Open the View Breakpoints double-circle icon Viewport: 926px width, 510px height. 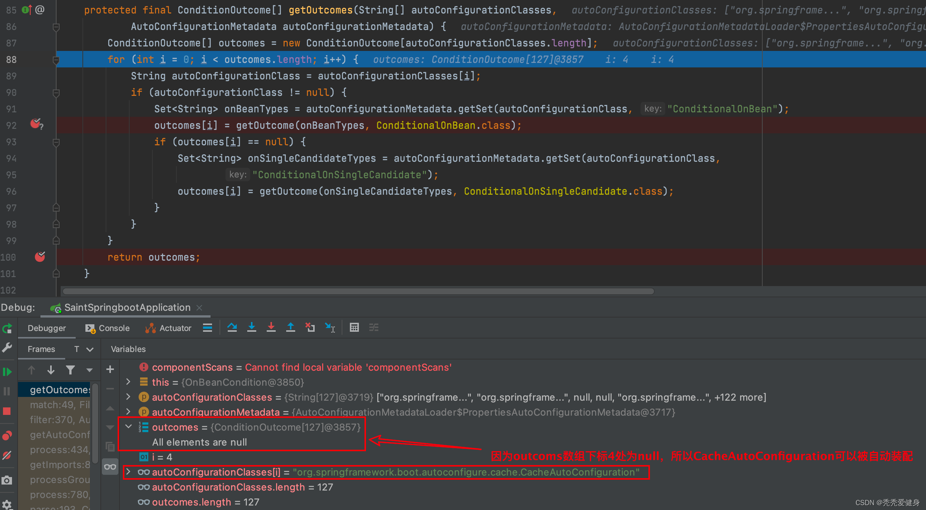[7, 435]
